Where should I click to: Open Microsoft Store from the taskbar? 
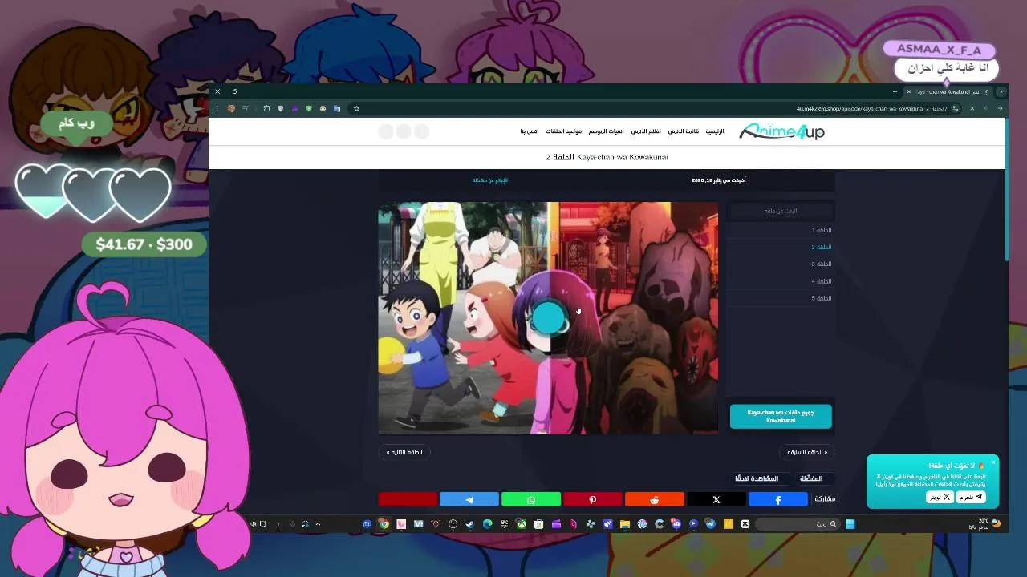pos(538,524)
